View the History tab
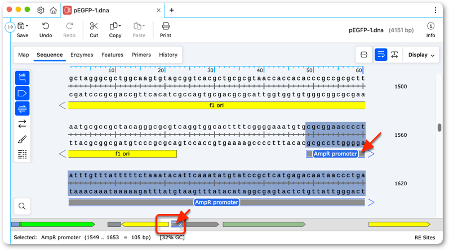 click(168, 55)
